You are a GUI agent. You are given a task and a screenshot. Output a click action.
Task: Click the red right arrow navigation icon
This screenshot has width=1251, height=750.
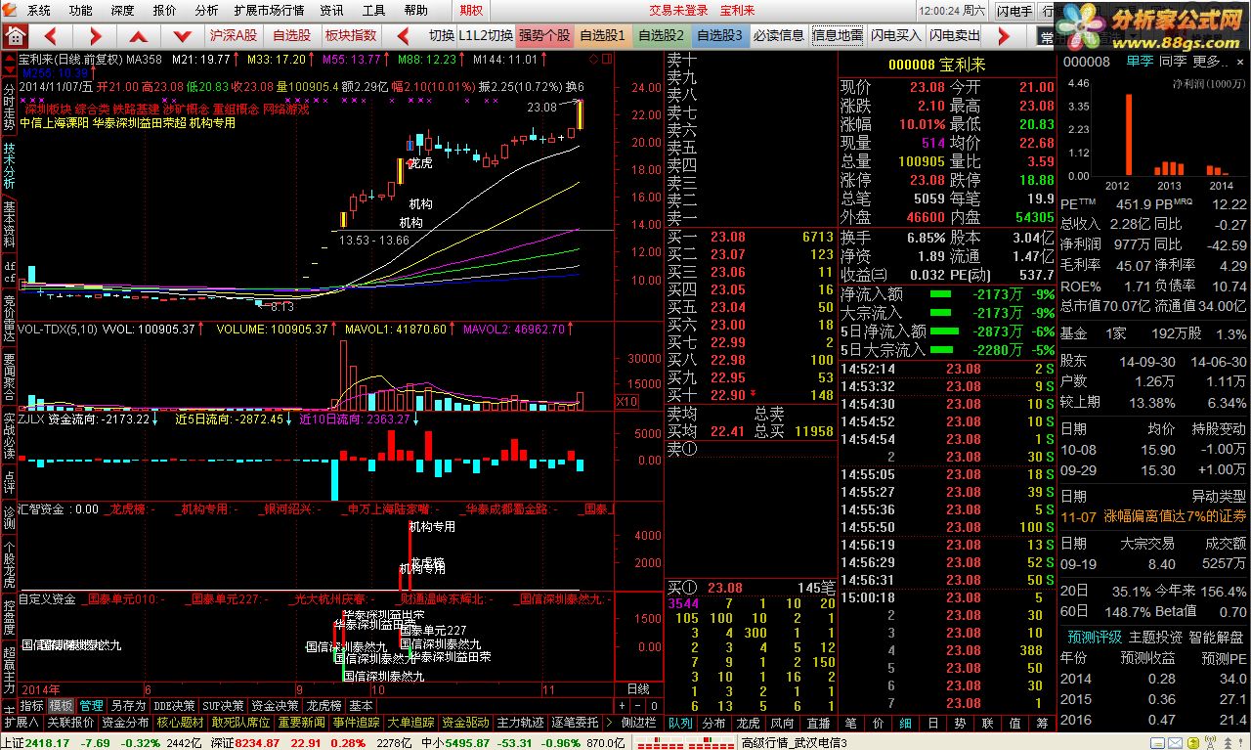pyautogui.click(x=96, y=36)
